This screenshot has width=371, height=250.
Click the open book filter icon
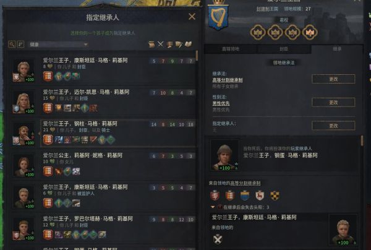(x=188, y=44)
